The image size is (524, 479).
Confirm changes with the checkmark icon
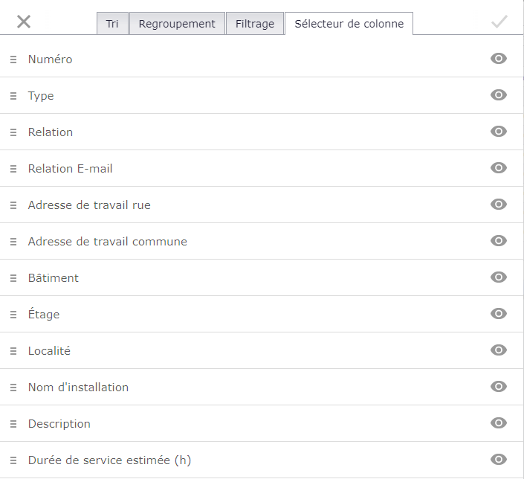(x=499, y=22)
